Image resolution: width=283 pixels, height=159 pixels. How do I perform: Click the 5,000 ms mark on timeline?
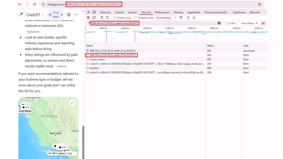[192, 28]
